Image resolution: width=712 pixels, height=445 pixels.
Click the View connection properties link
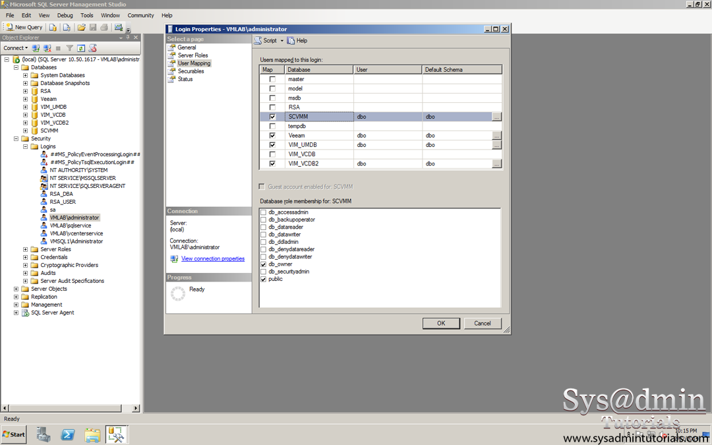tap(213, 259)
